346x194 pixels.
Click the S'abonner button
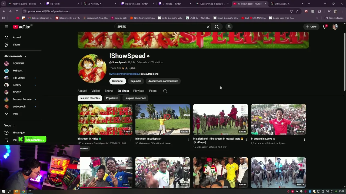tap(118, 81)
